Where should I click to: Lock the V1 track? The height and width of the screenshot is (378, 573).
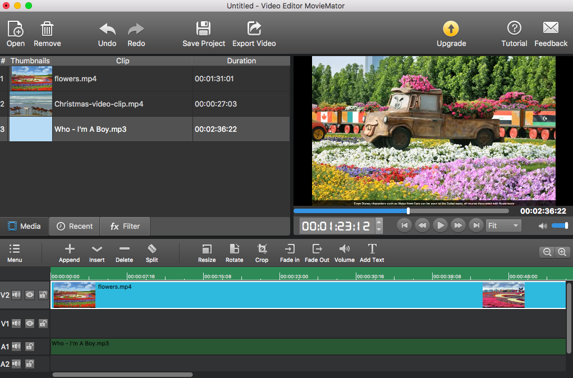pyautogui.click(x=43, y=324)
